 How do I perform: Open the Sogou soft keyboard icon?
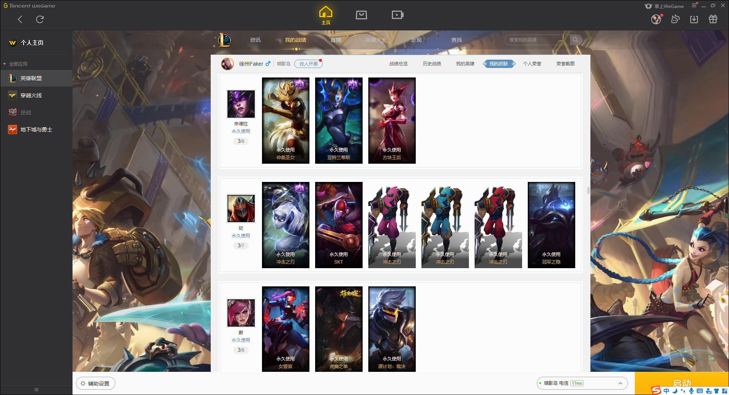[x=700, y=391]
